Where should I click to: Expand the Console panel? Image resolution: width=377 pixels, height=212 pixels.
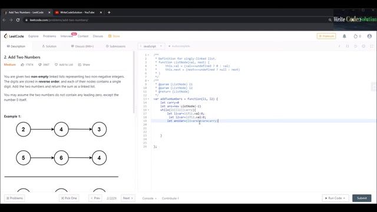[149, 198]
